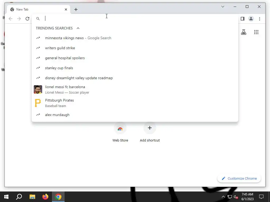Select disney dreamlight valley update roadmap
The height and width of the screenshot is (202, 270).
pyautogui.click(x=135, y=78)
